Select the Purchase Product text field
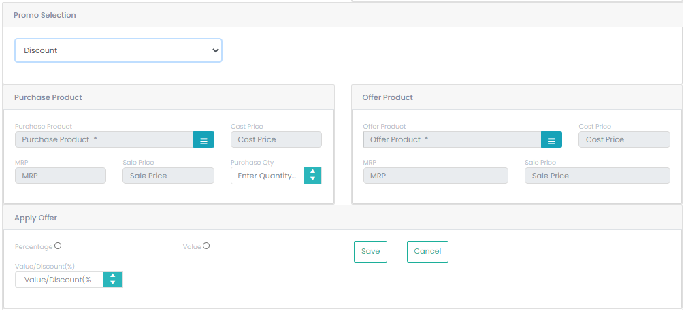Image resolution: width=688 pixels, height=313 pixels. point(104,139)
